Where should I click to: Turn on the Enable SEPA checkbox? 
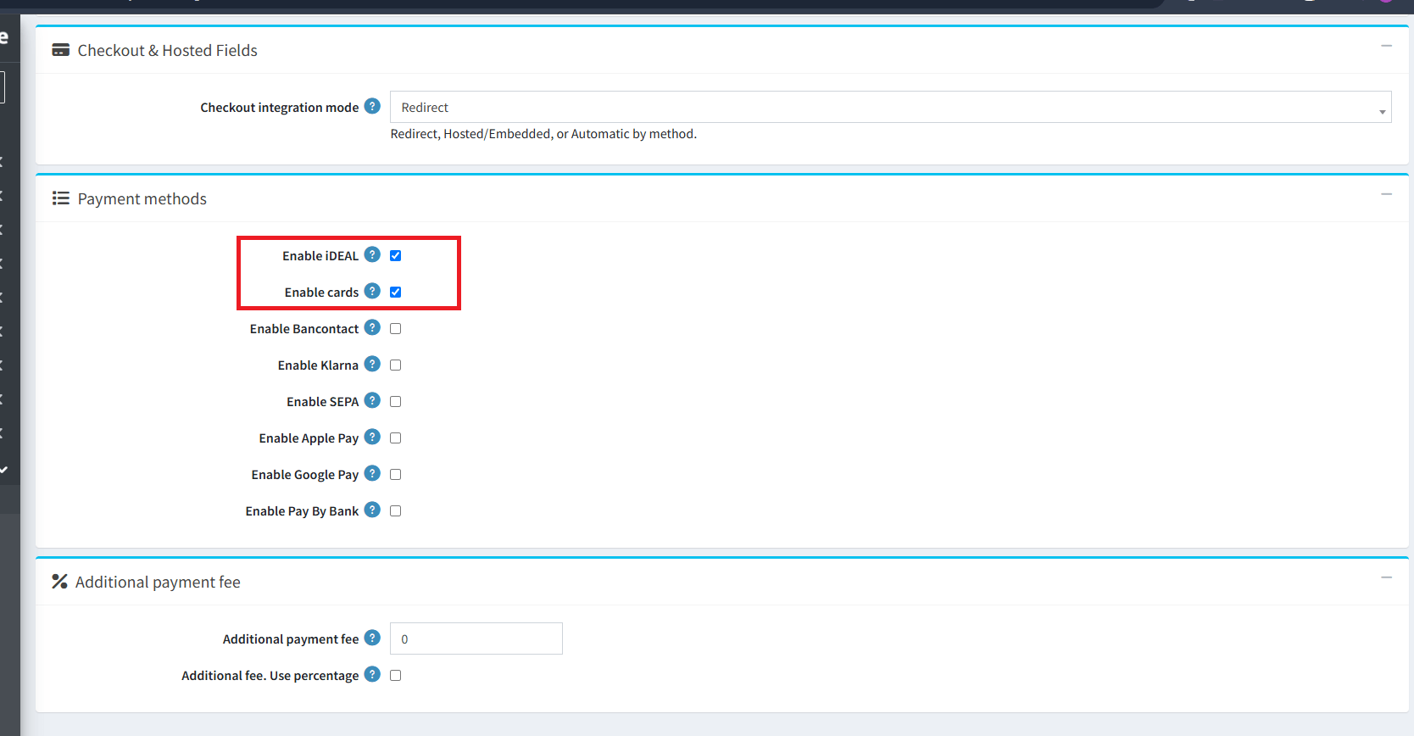(x=395, y=401)
